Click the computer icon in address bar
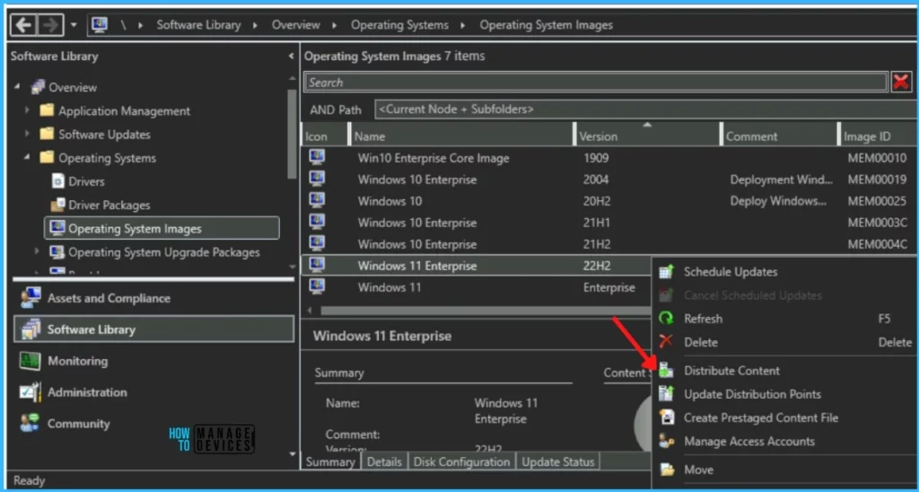 [x=100, y=24]
